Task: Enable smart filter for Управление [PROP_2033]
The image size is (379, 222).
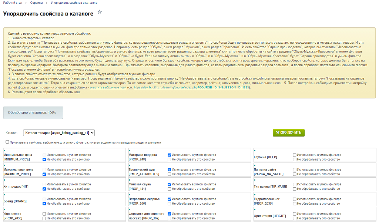Action: (x=44, y=214)
